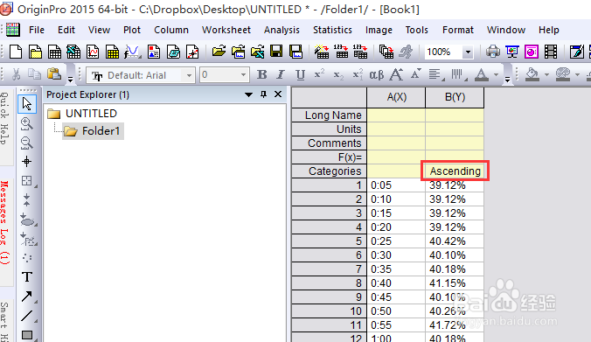Click the Save Template icon
591x342 pixels.
(295, 52)
